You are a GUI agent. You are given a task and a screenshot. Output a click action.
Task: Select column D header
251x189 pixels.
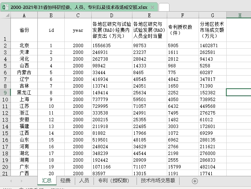click(112, 15)
